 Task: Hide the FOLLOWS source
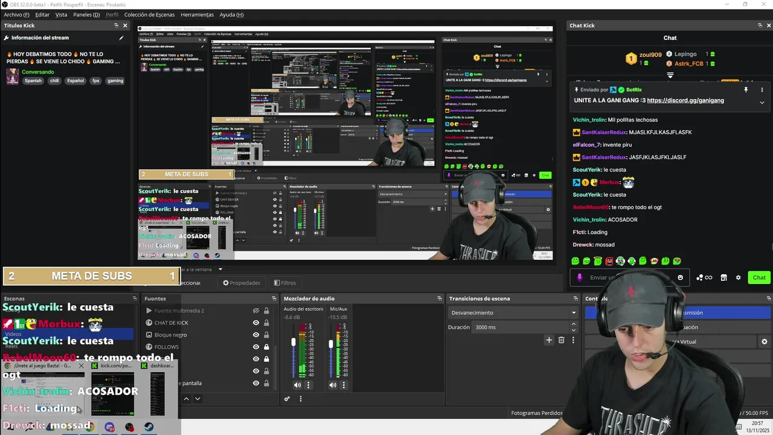pyautogui.click(x=255, y=347)
